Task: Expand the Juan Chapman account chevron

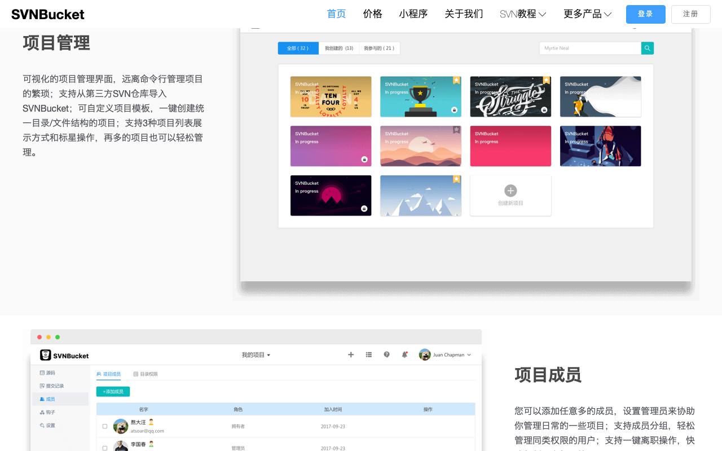Action: 469,355
